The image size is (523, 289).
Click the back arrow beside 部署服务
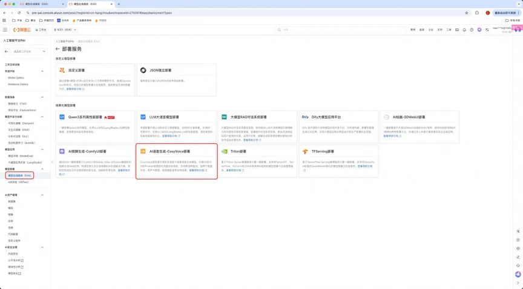(58, 49)
